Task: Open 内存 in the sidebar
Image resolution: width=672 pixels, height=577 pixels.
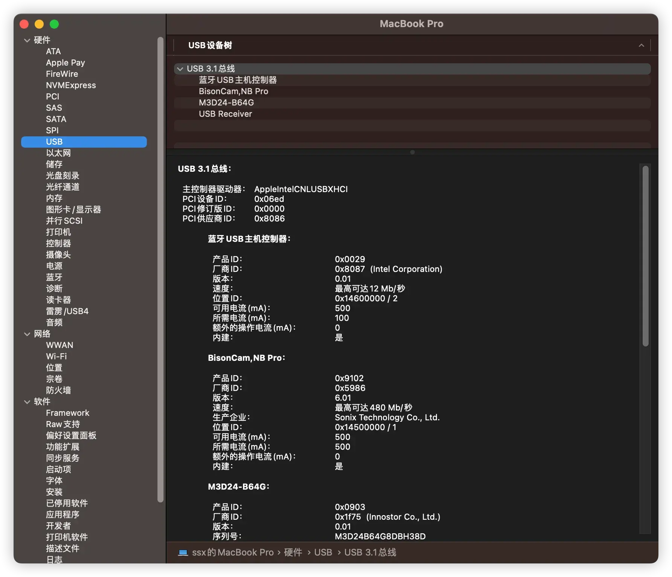Action: pos(54,198)
